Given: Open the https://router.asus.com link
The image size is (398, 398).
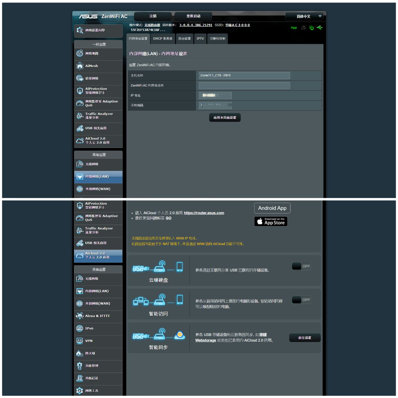Looking at the screenshot, I should [204, 213].
